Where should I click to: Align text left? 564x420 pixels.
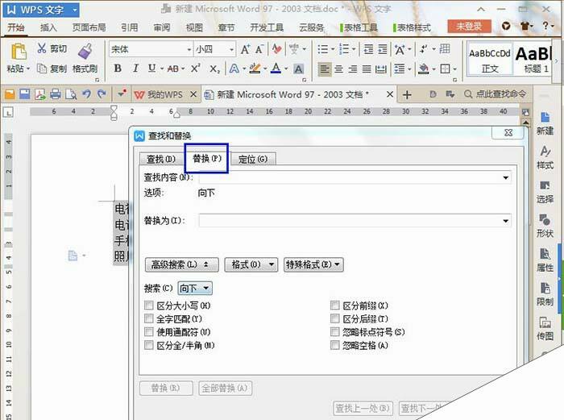[x=325, y=69]
